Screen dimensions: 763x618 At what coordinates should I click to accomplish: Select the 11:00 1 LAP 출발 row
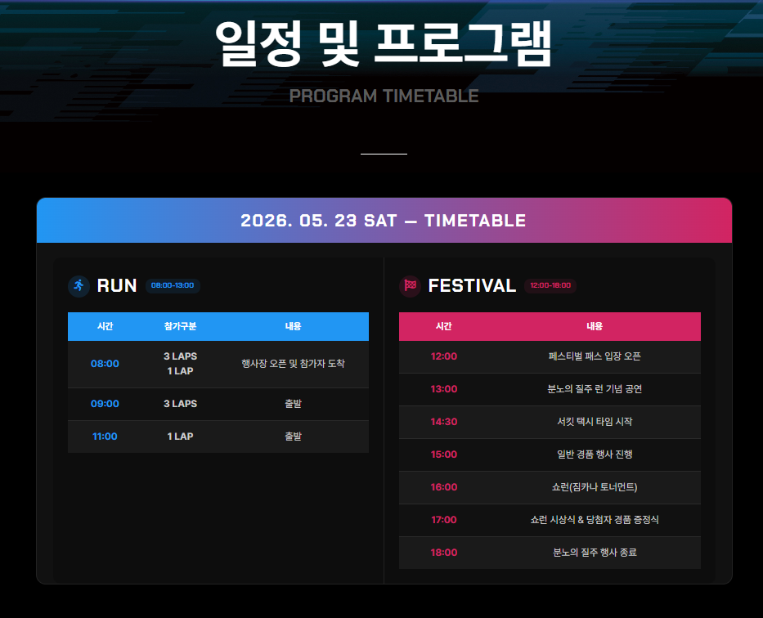[x=218, y=437]
